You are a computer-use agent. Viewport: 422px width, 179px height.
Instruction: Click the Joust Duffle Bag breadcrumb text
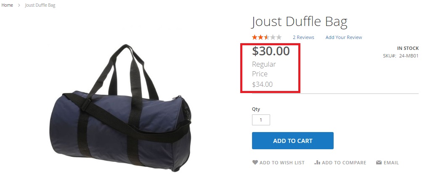click(40, 5)
